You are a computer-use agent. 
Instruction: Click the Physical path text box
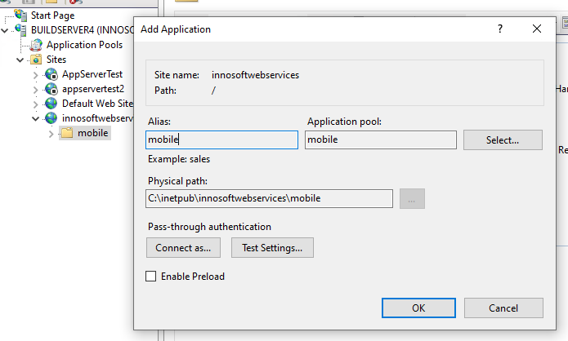269,198
